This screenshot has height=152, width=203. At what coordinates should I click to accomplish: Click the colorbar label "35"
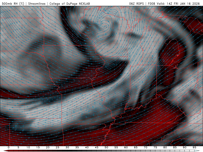(x=77, y=147)
